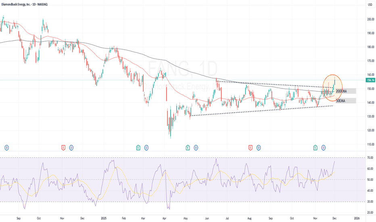Click the first red earnings E marker
Viewport: 376px width, 222px height.
[x=63, y=148]
